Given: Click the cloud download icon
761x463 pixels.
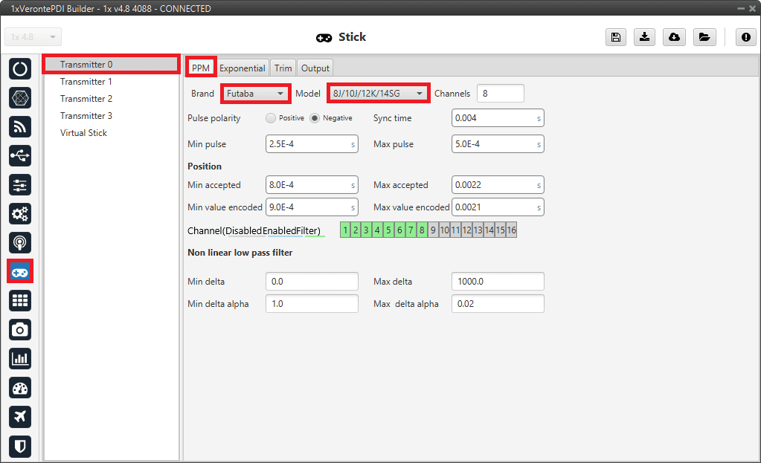Looking at the screenshot, I should click(674, 37).
